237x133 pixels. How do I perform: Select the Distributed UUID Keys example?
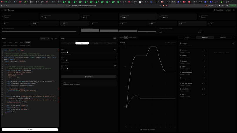(x=25, y=46)
